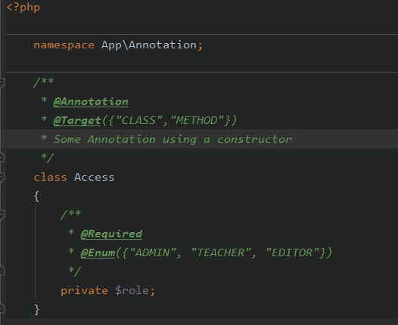Image resolution: width=398 pixels, height=325 pixels.
Task: Click the "CLASS" target string
Action: point(139,120)
